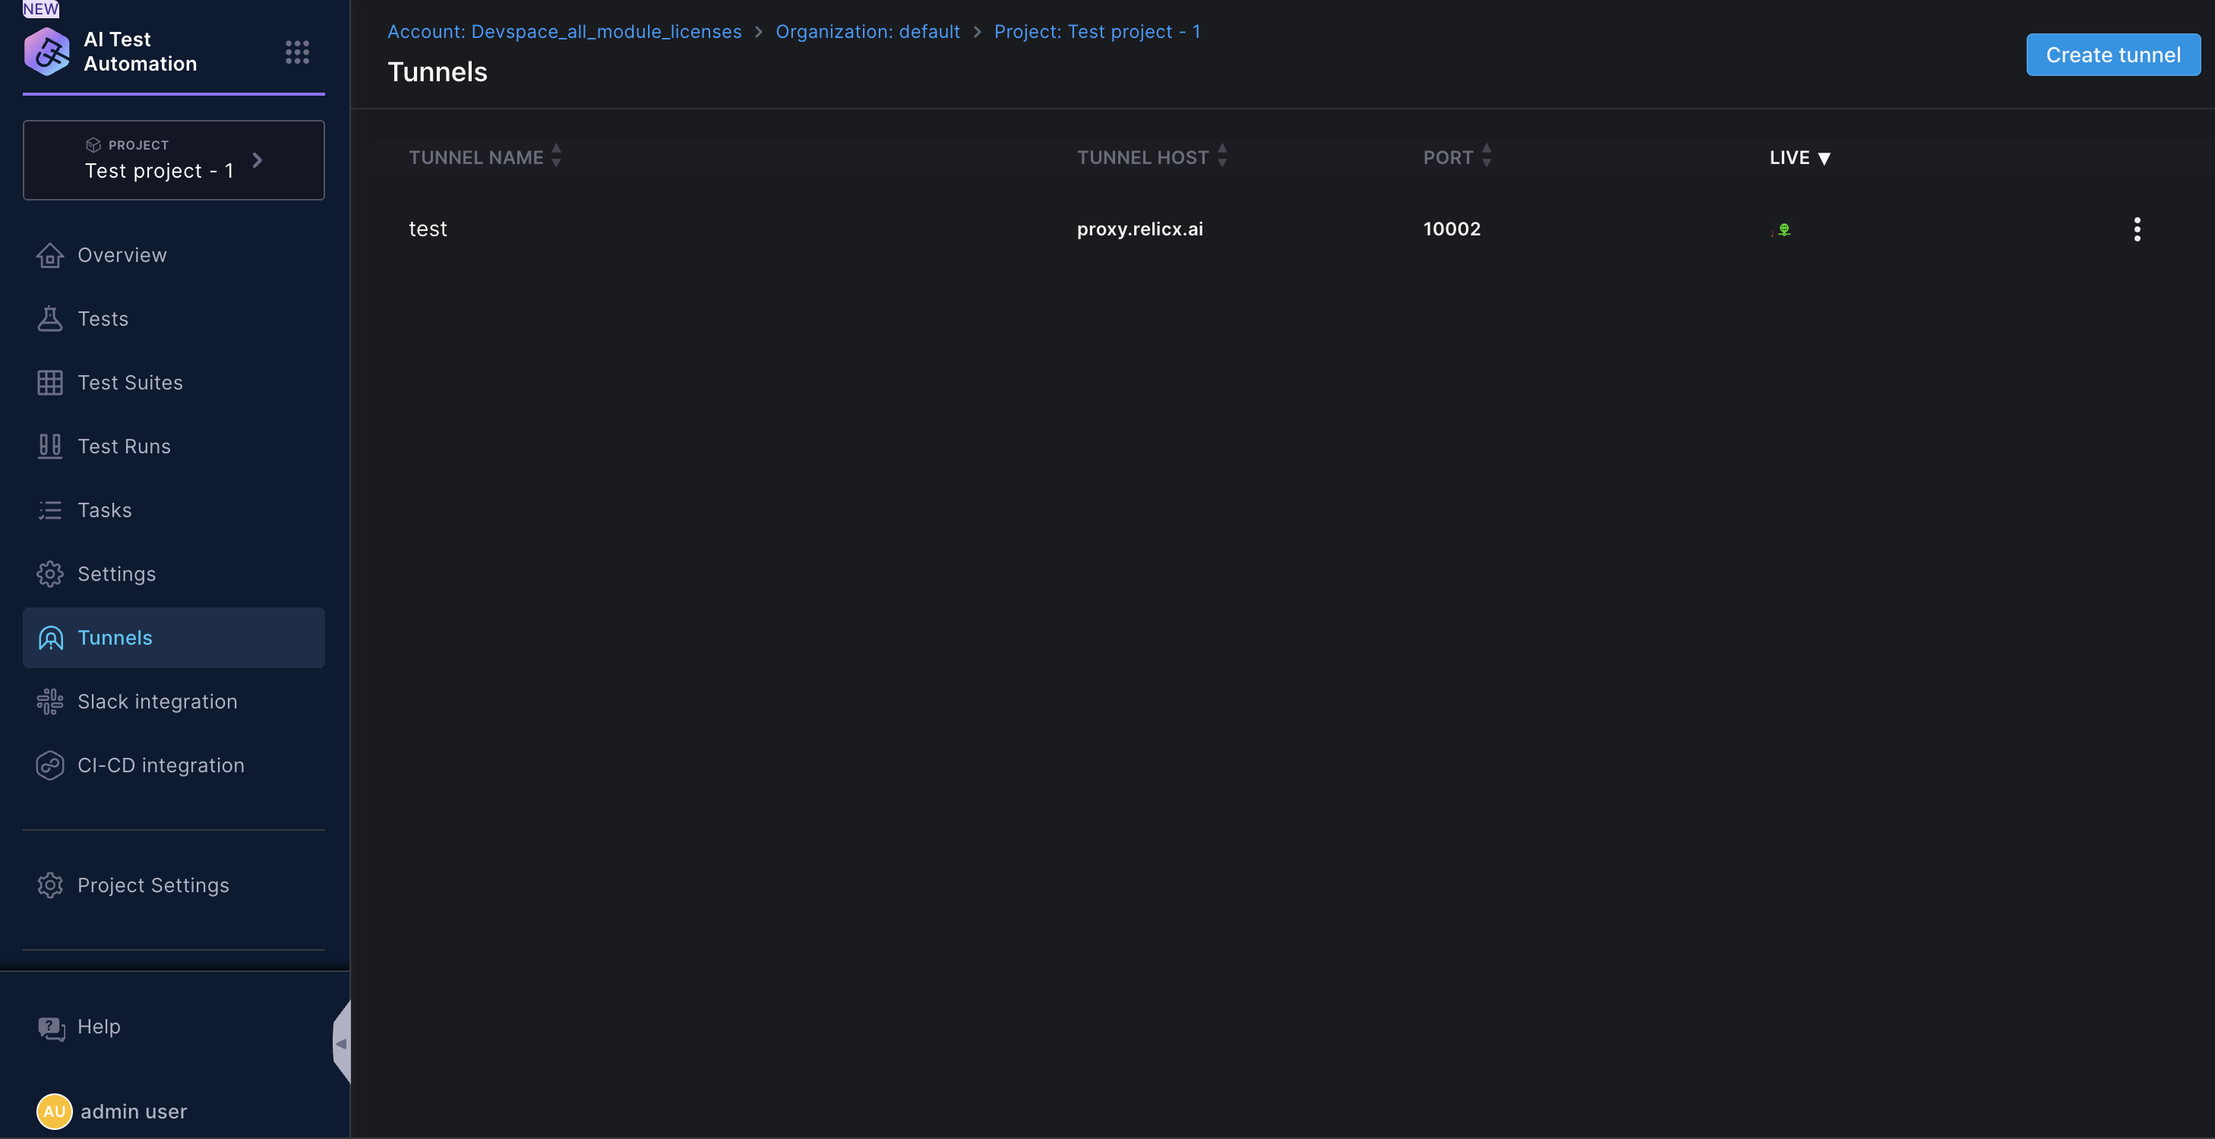Image resolution: width=2215 pixels, height=1139 pixels.
Task: Open the module switcher grid icon
Action: pyautogui.click(x=297, y=52)
